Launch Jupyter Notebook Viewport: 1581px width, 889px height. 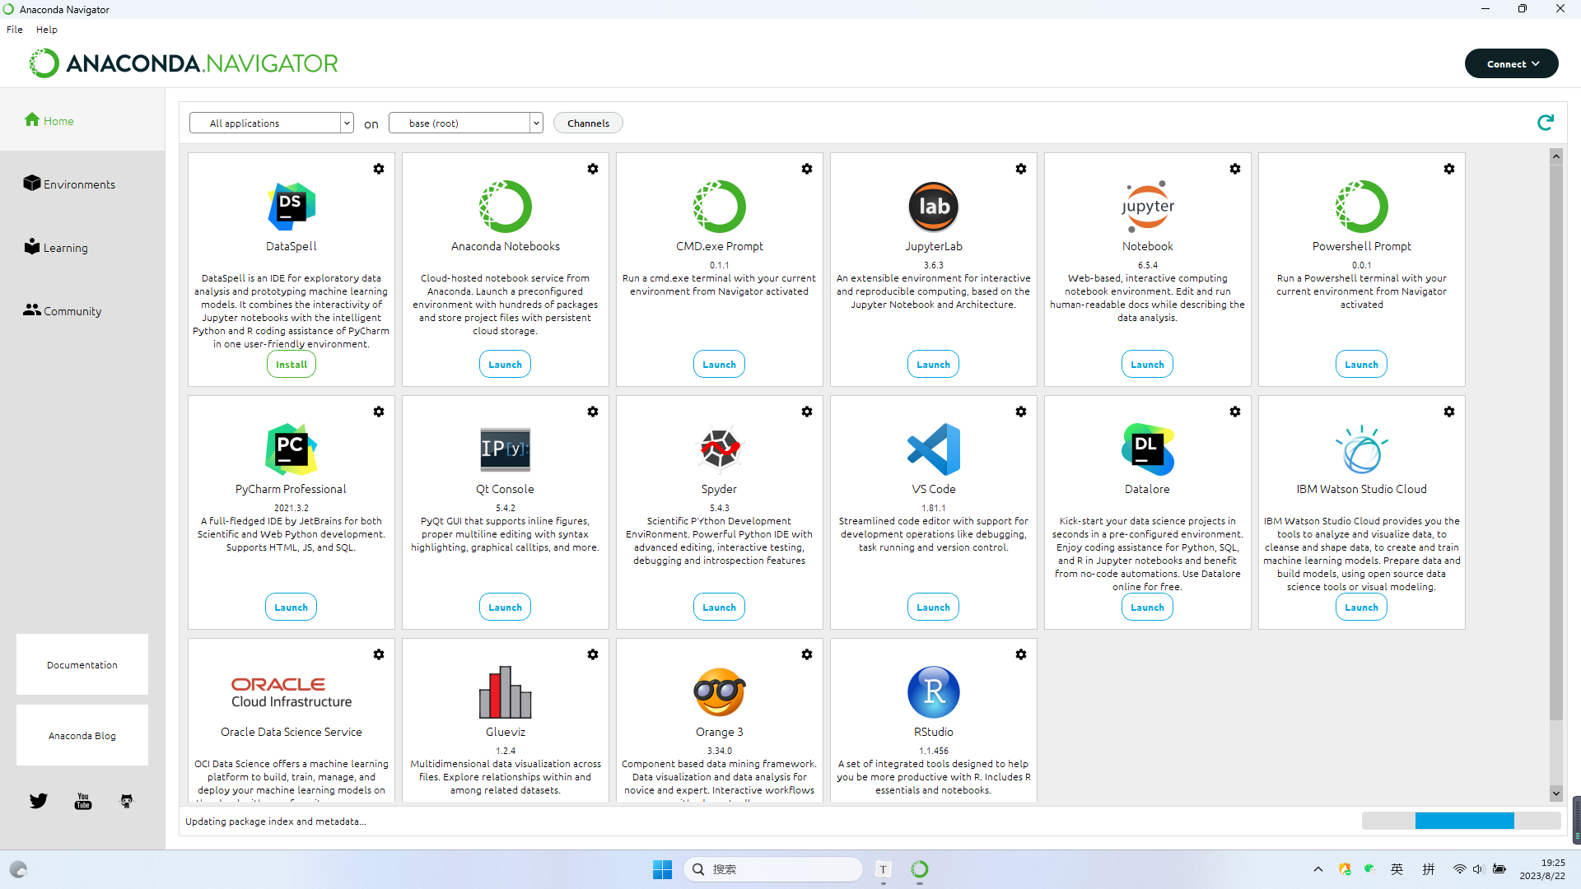1148,365
